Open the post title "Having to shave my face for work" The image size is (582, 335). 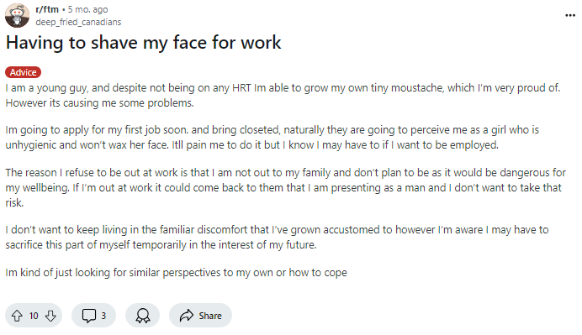143,43
